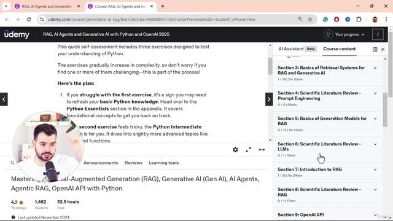The width and height of the screenshot is (393, 221).
Task: Open a new browser tab
Action: [163, 6]
